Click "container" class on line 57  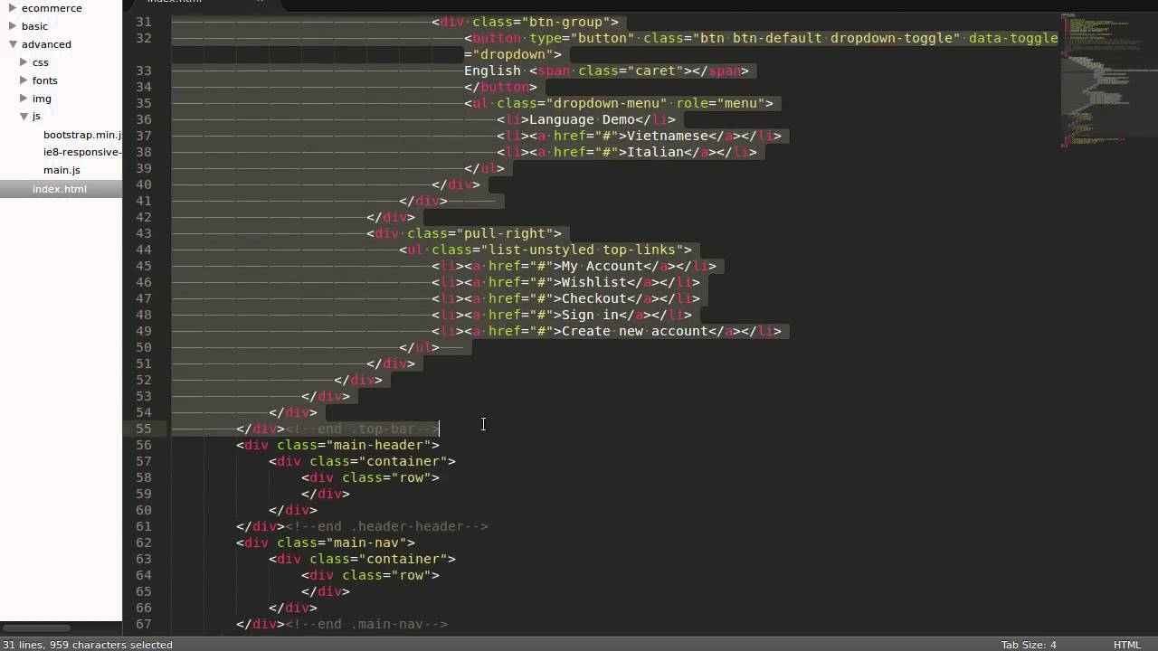tap(403, 461)
